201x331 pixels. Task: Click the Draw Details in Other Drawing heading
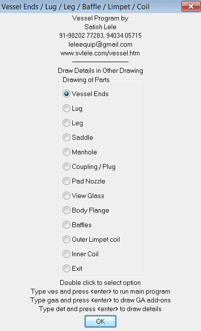(x=100, y=70)
